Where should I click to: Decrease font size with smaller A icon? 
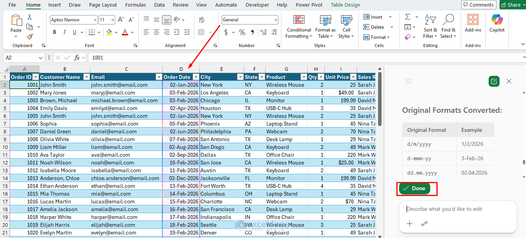pos(131,19)
